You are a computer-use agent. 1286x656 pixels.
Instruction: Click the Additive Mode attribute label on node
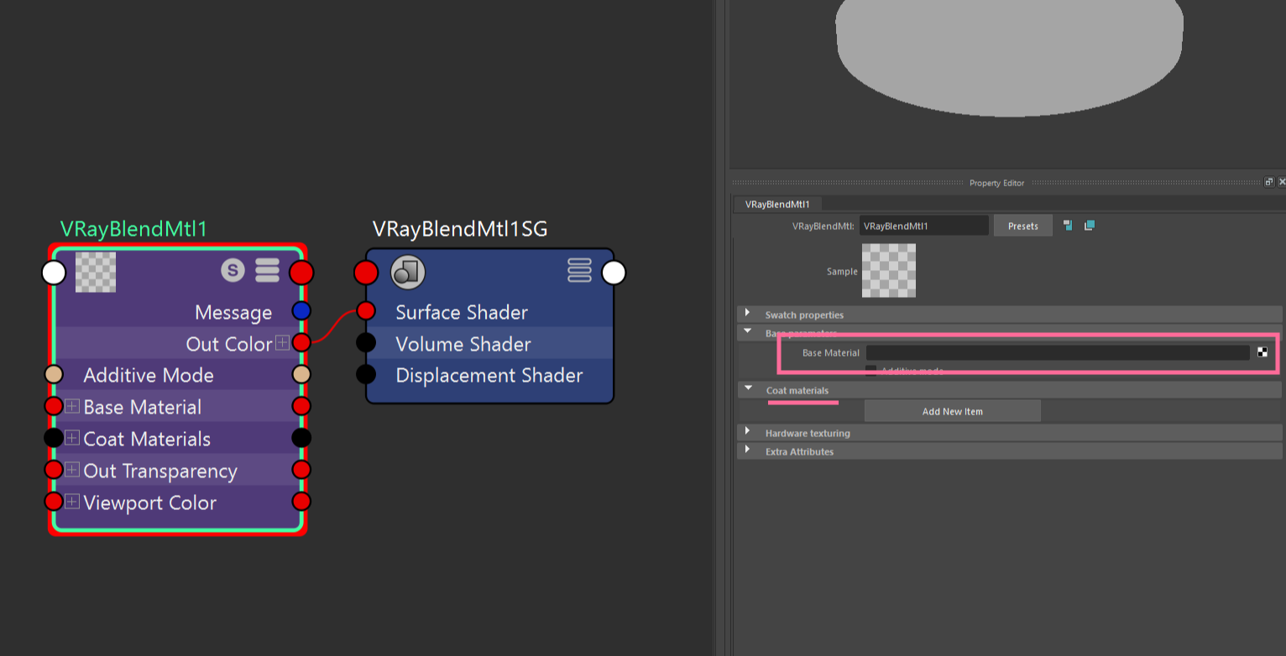(149, 375)
